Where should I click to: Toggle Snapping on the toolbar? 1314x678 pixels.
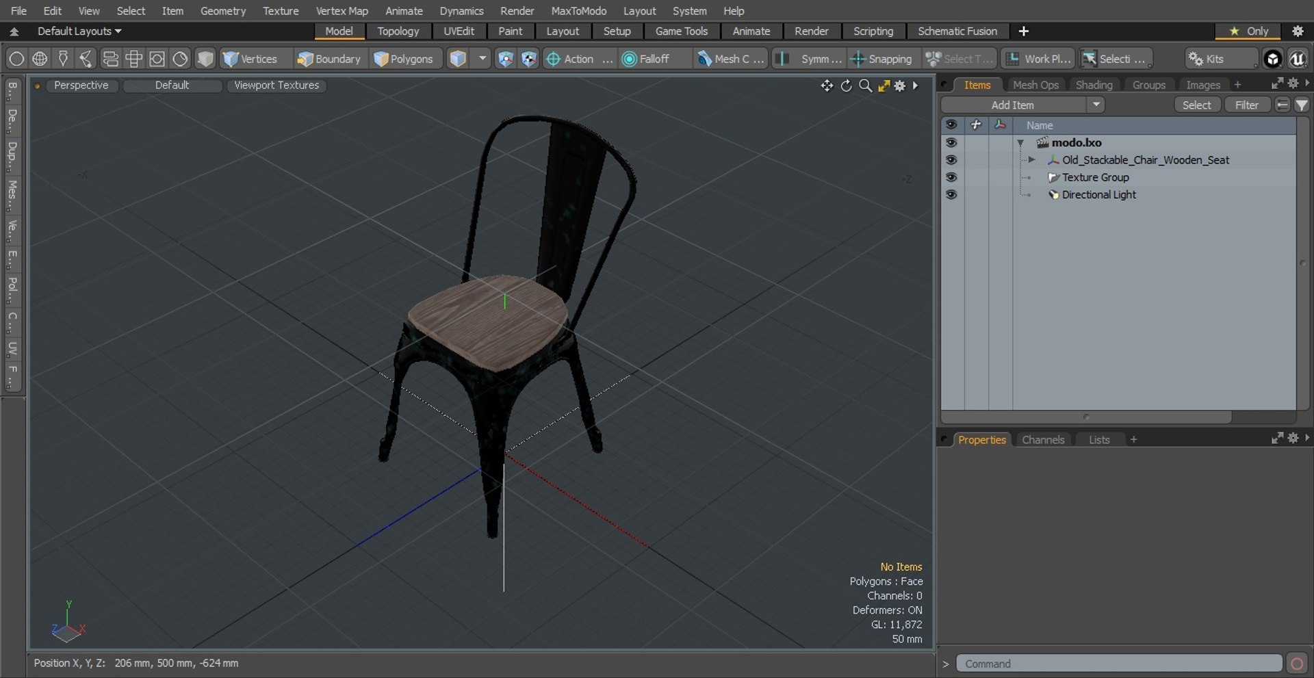point(881,59)
